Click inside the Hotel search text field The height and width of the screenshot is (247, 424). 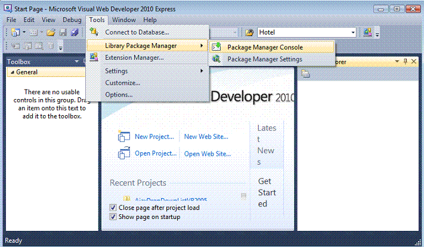304,32
